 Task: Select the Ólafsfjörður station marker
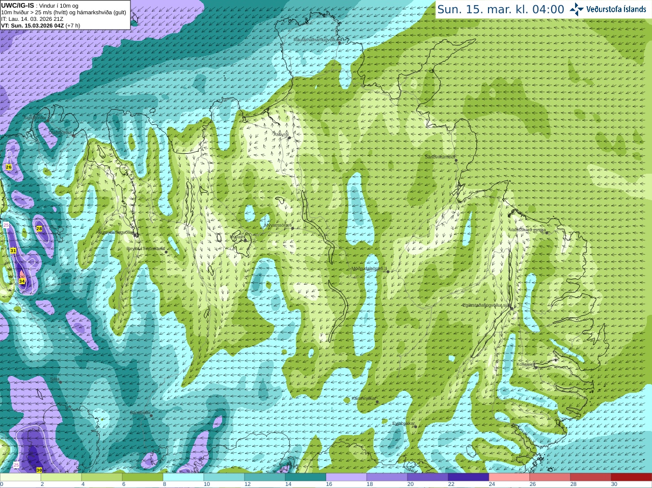point(73,135)
